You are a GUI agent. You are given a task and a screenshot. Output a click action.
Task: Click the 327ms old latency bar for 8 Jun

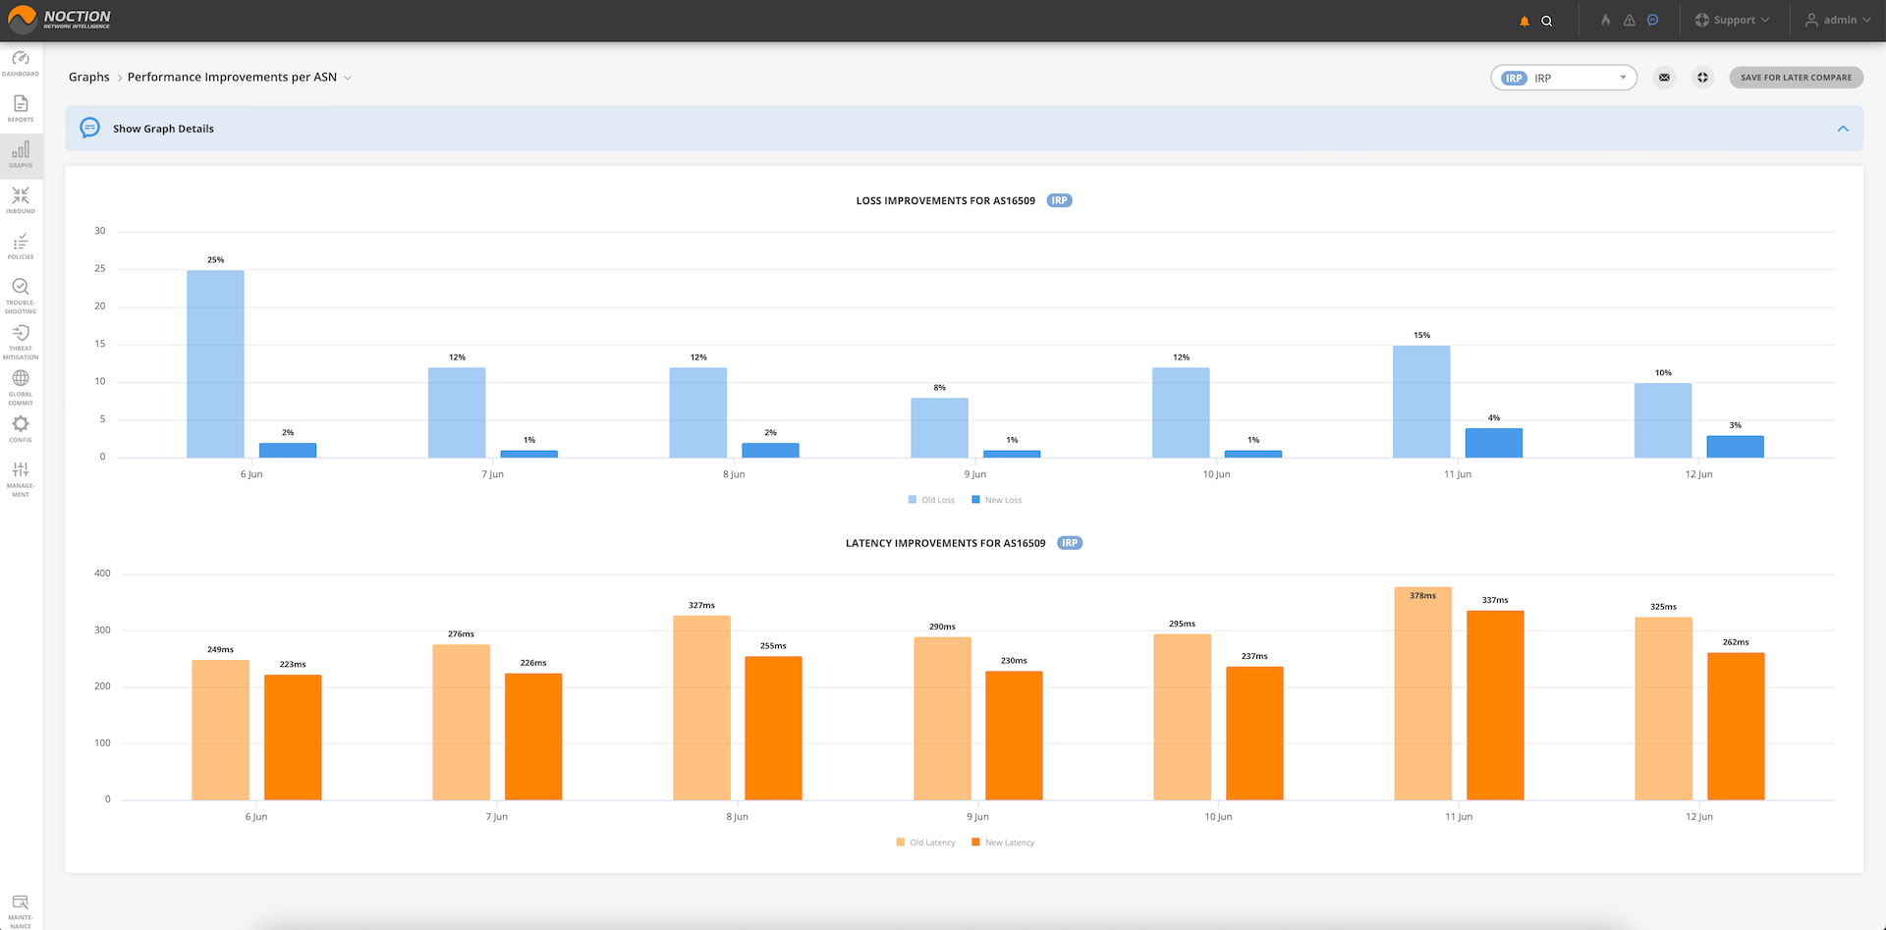point(701,708)
